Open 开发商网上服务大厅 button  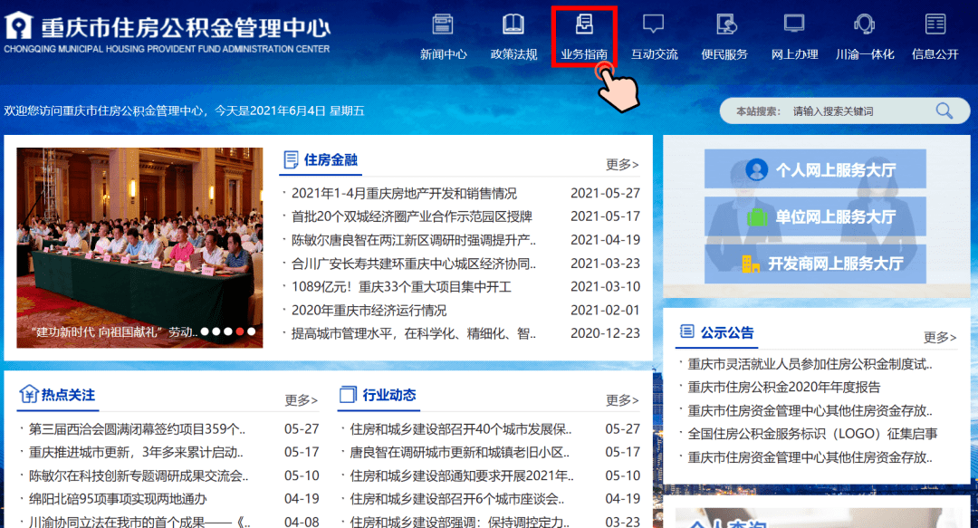coord(815,264)
